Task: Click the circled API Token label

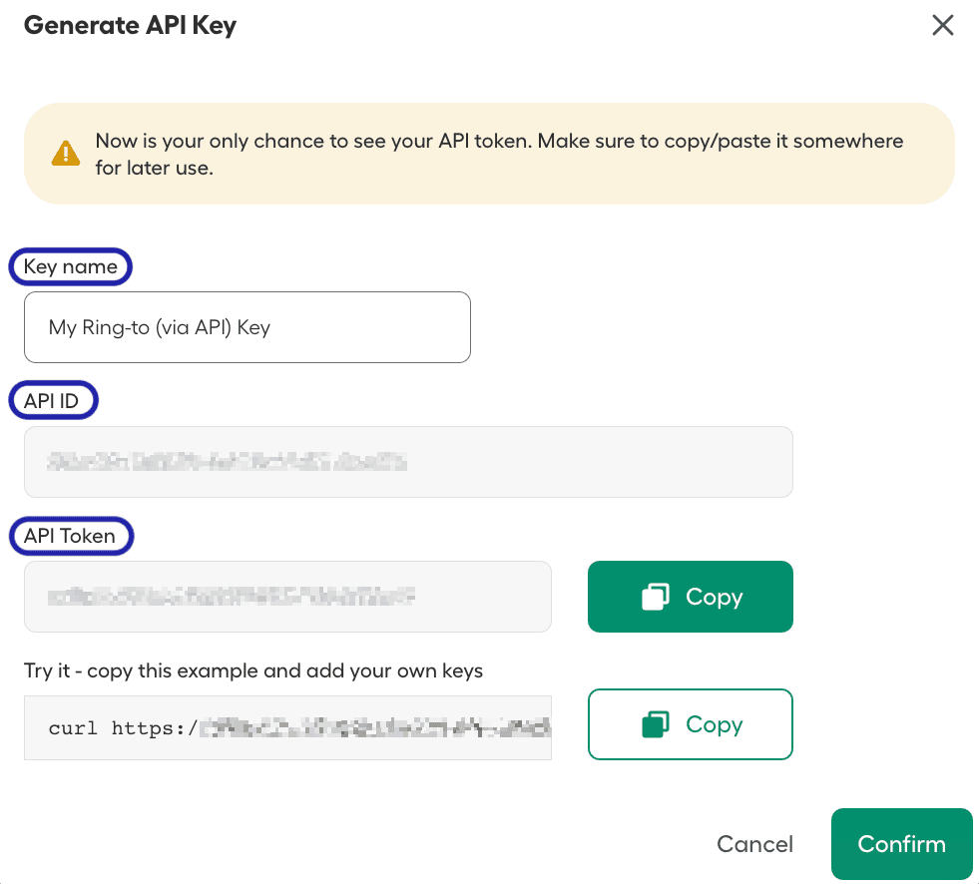Action: click(70, 536)
